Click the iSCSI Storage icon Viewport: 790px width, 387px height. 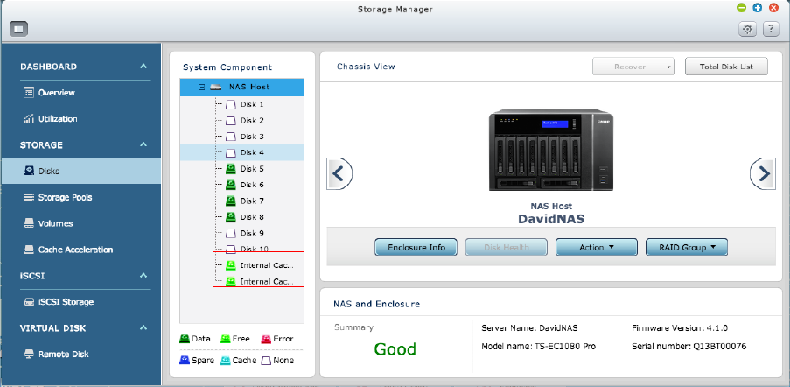point(29,302)
